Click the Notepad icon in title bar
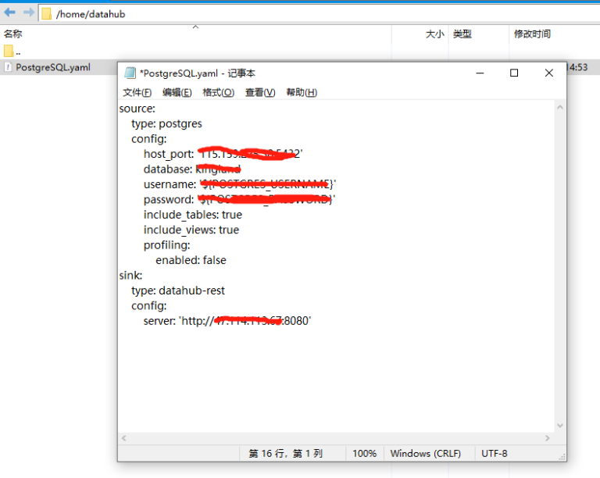The height and width of the screenshot is (478, 600). [x=130, y=73]
